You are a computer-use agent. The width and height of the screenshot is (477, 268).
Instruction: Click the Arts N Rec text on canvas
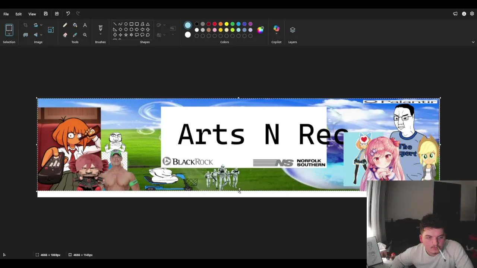point(263,134)
